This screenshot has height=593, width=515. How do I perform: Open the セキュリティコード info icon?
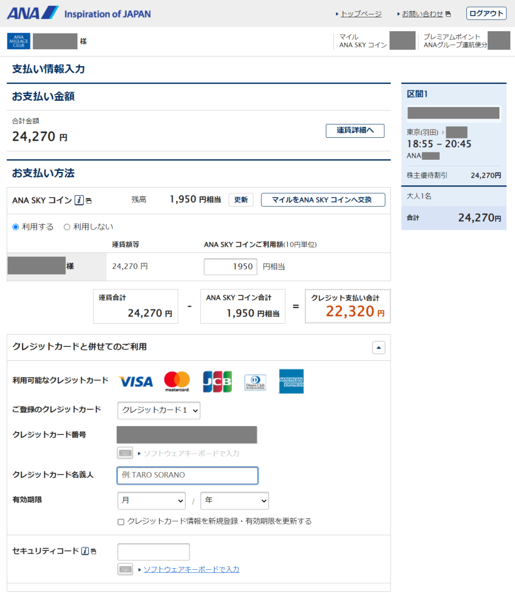pos(86,551)
